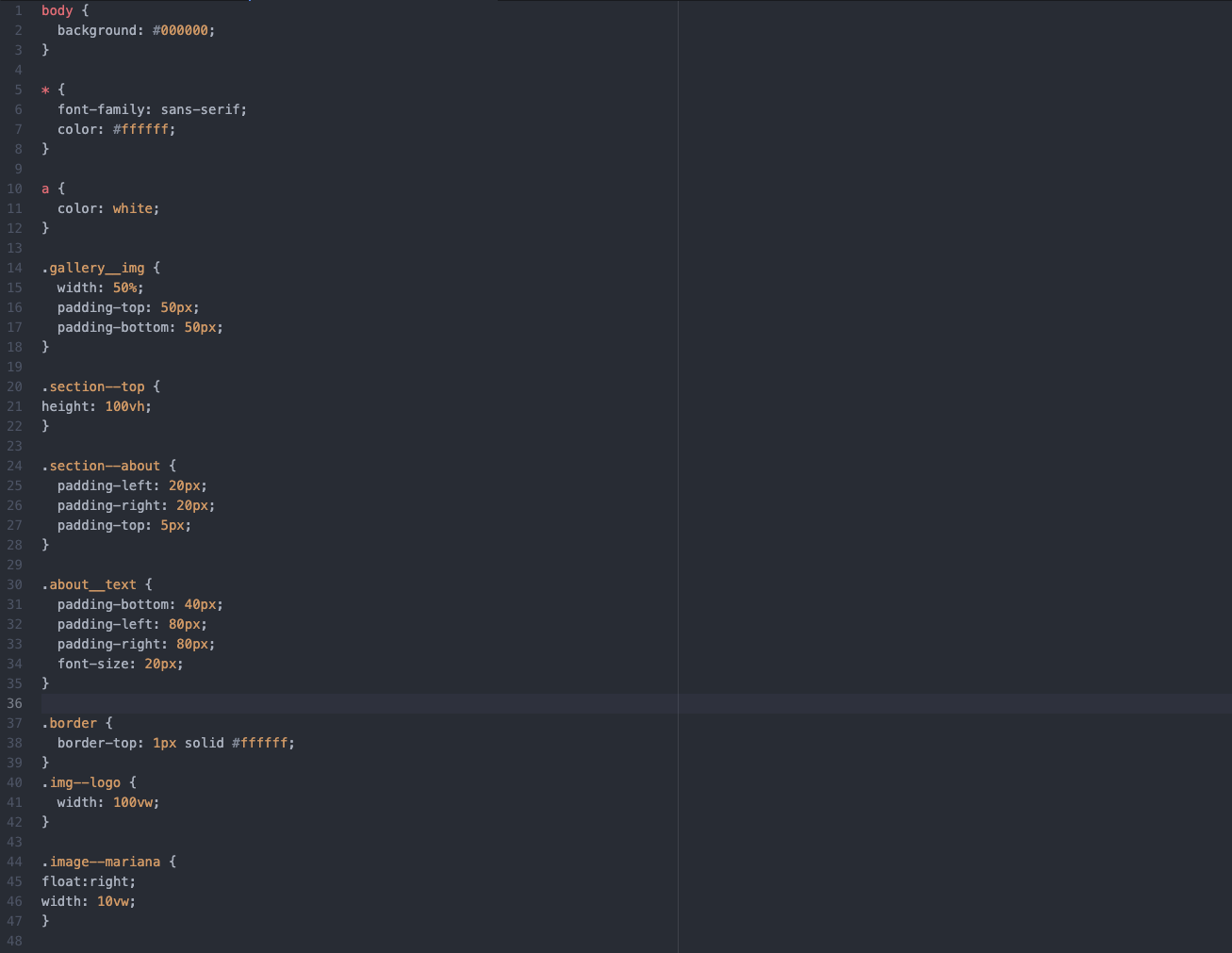Image resolution: width=1232 pixels, height=953 pixels.
Task: Click the "* {" universal selector line
Action: [x=53, y=90]
